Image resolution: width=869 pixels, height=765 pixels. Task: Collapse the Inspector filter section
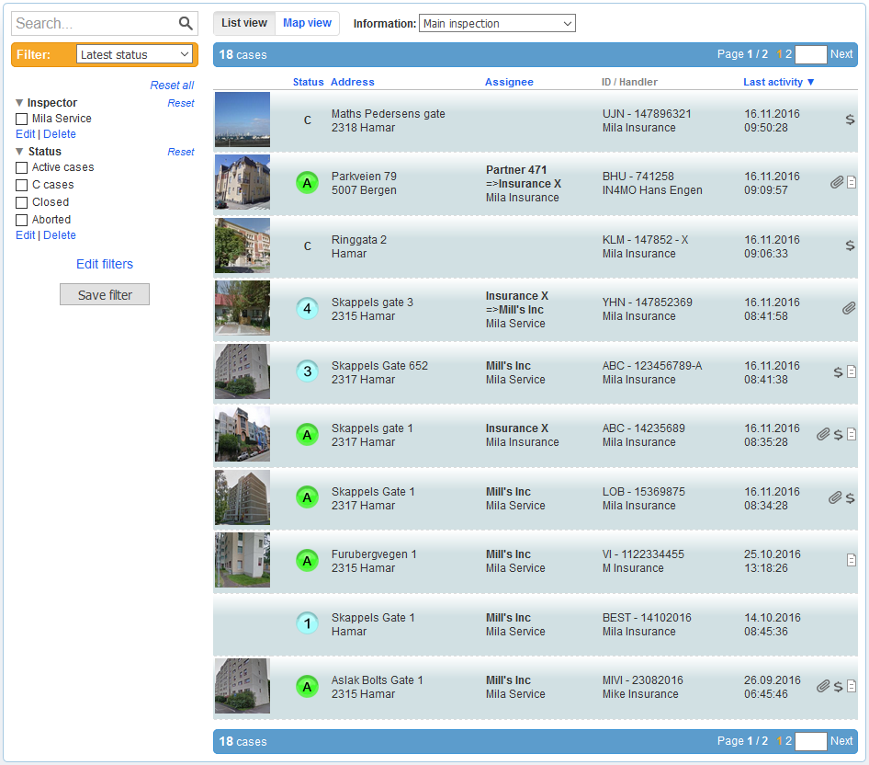click(19, 103)
